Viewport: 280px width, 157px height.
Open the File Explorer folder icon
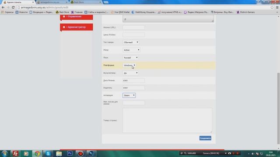[x=59, y=154]
